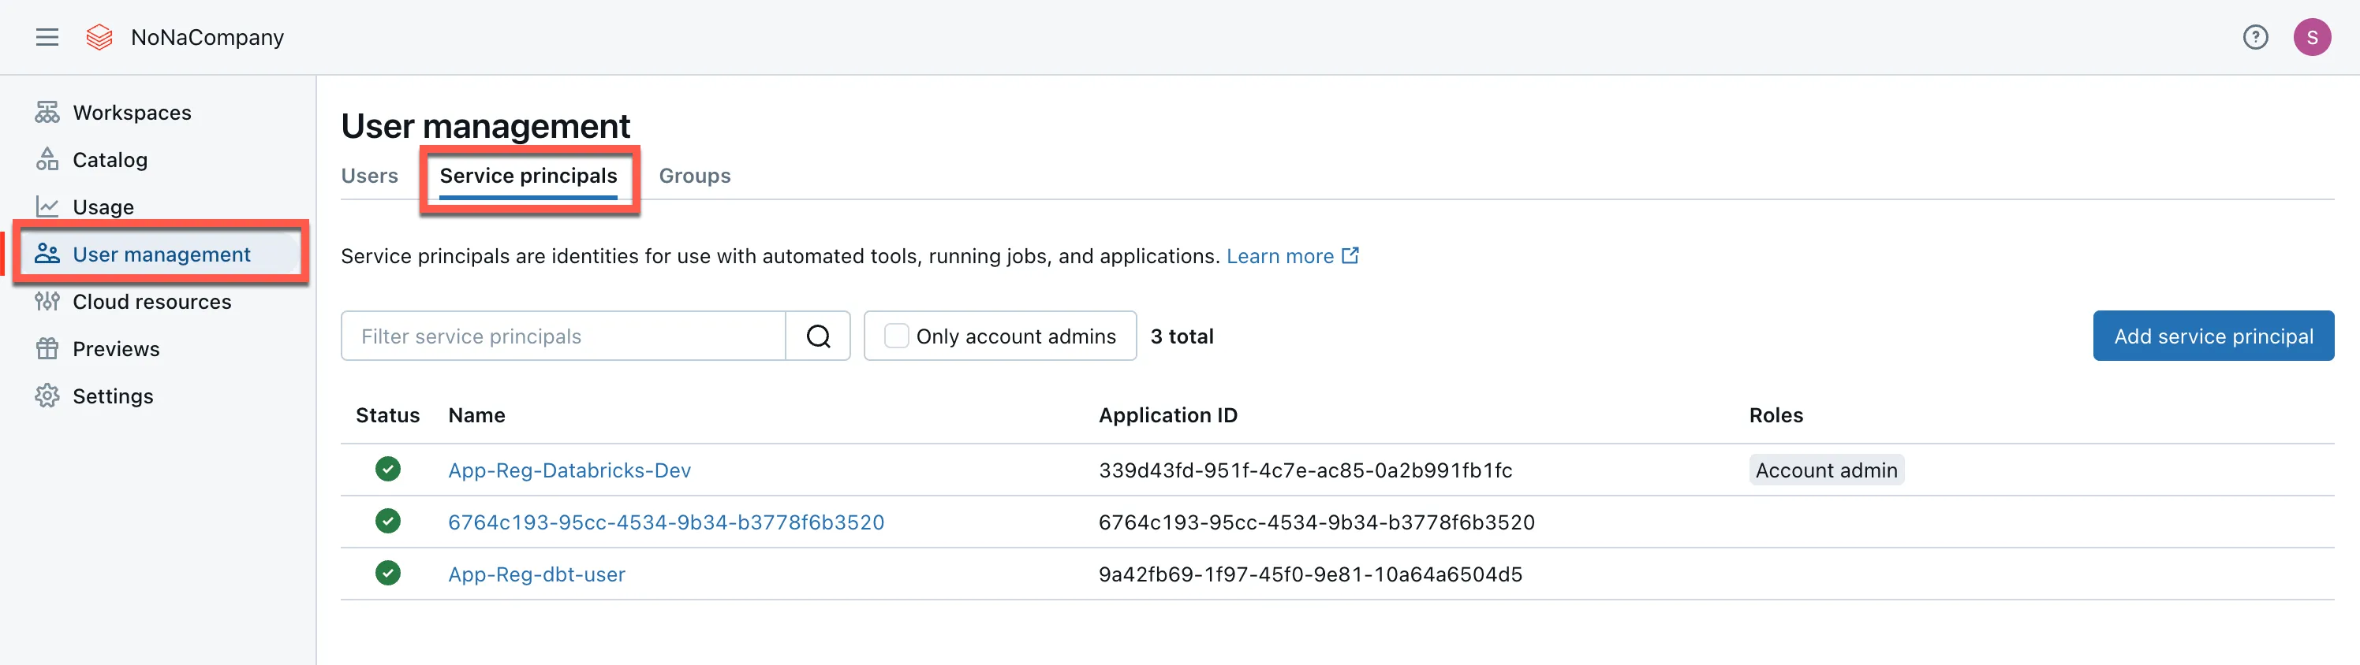Open App-Reg-Databricks-Dev service principal
The height and width of the screenshot is (665, 2360).
point(569,470)
